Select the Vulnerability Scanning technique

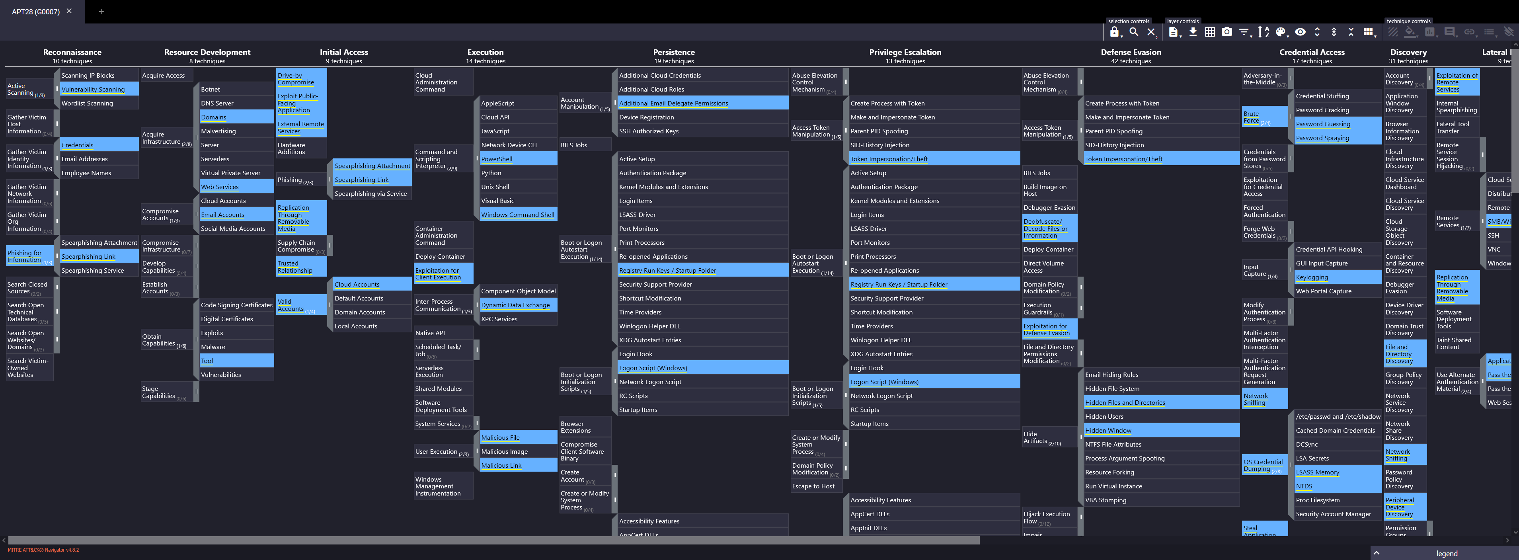pyautogui.click(x=99, y=89)
